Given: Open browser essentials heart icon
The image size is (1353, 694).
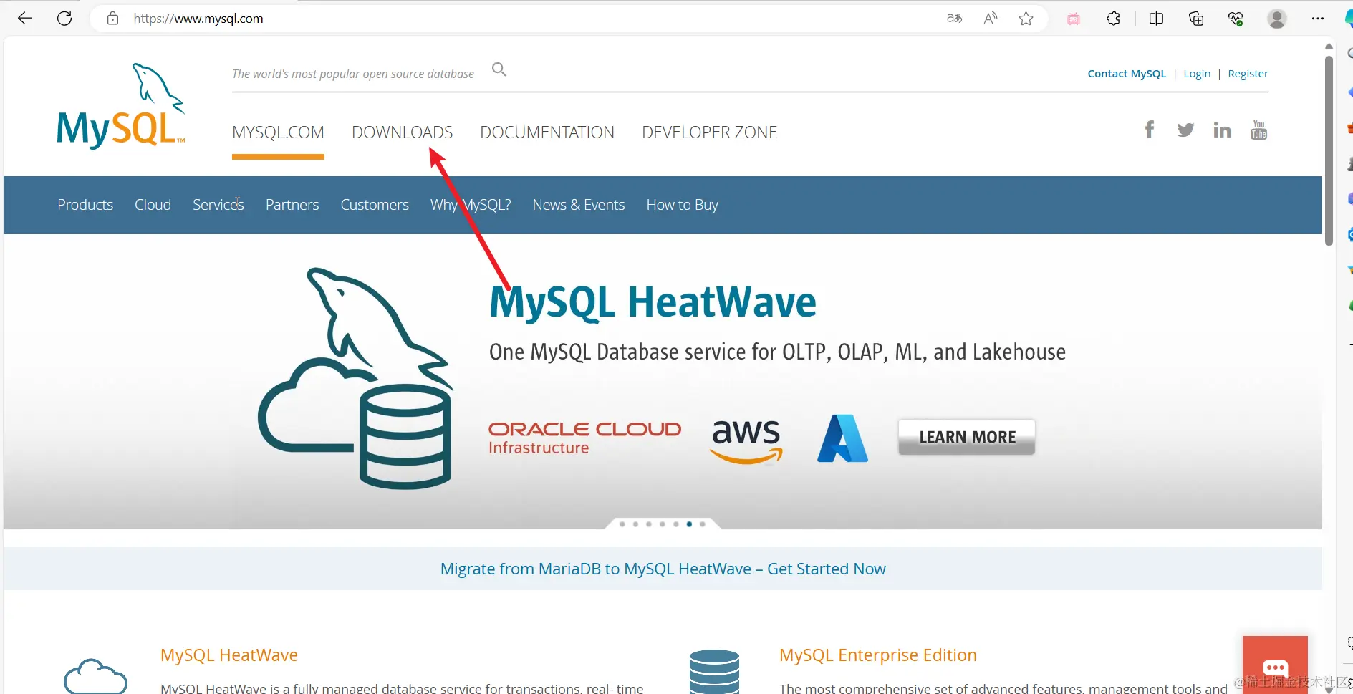Looking at the screenshot, I should click(1236, 19).
